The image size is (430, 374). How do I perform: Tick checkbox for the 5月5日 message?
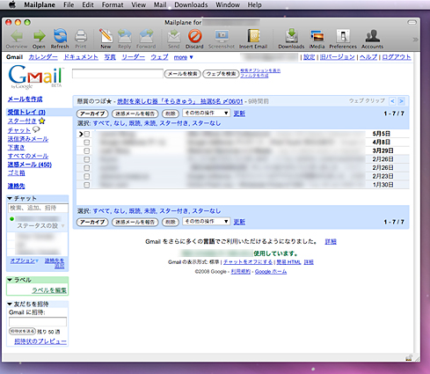pos(87,134)
